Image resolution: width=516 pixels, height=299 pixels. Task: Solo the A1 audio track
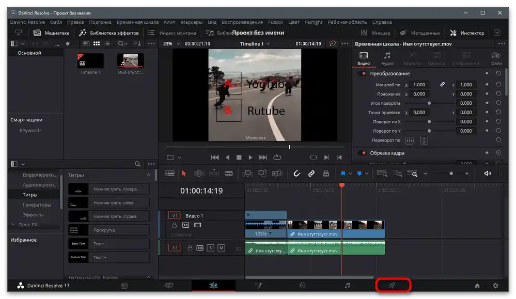click(x=211, y=248)
